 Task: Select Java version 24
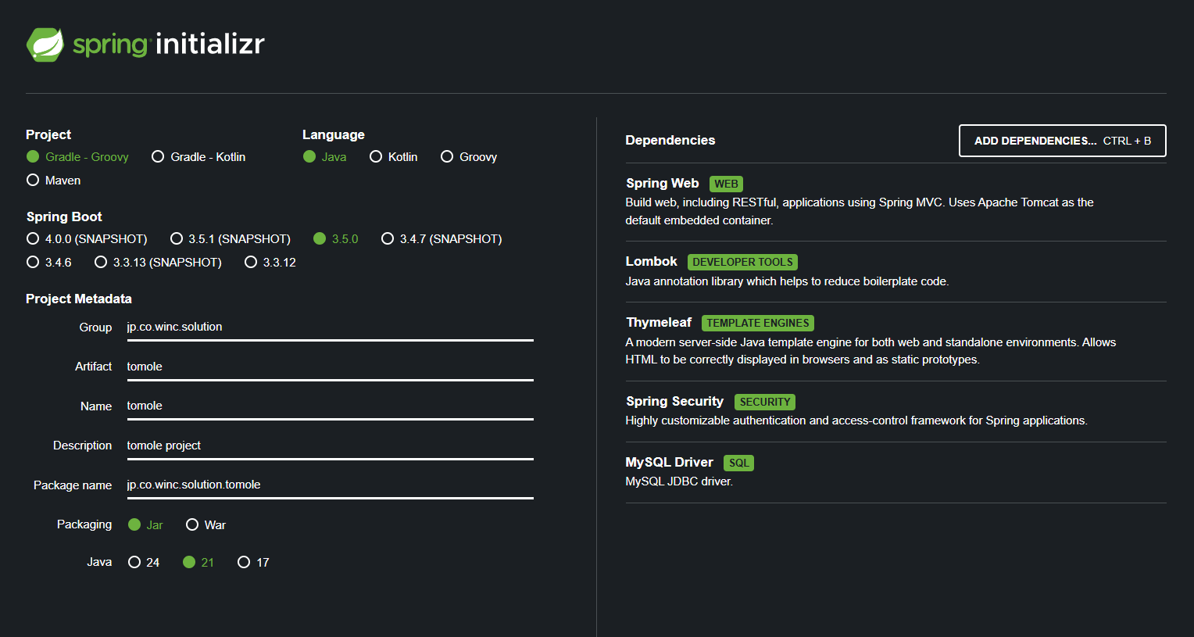[134, 563]
